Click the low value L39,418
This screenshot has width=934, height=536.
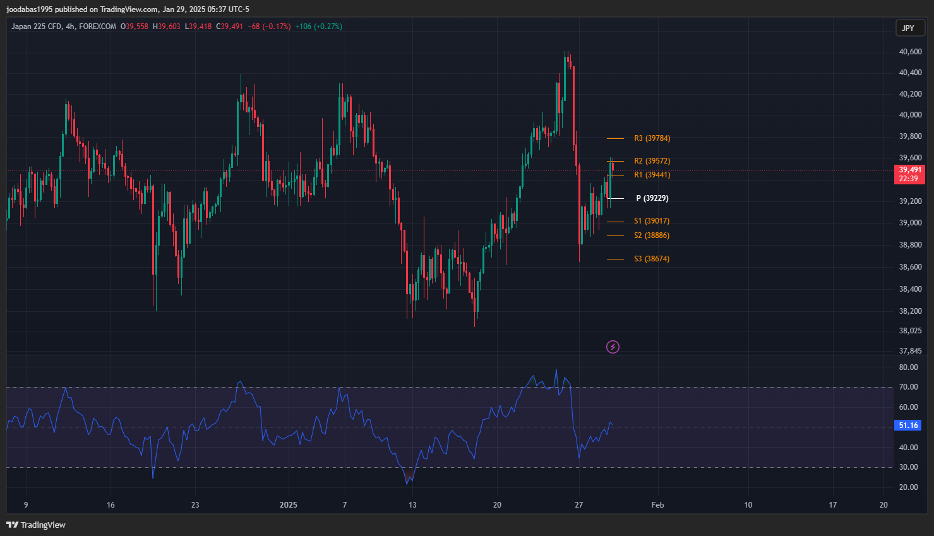198,27
